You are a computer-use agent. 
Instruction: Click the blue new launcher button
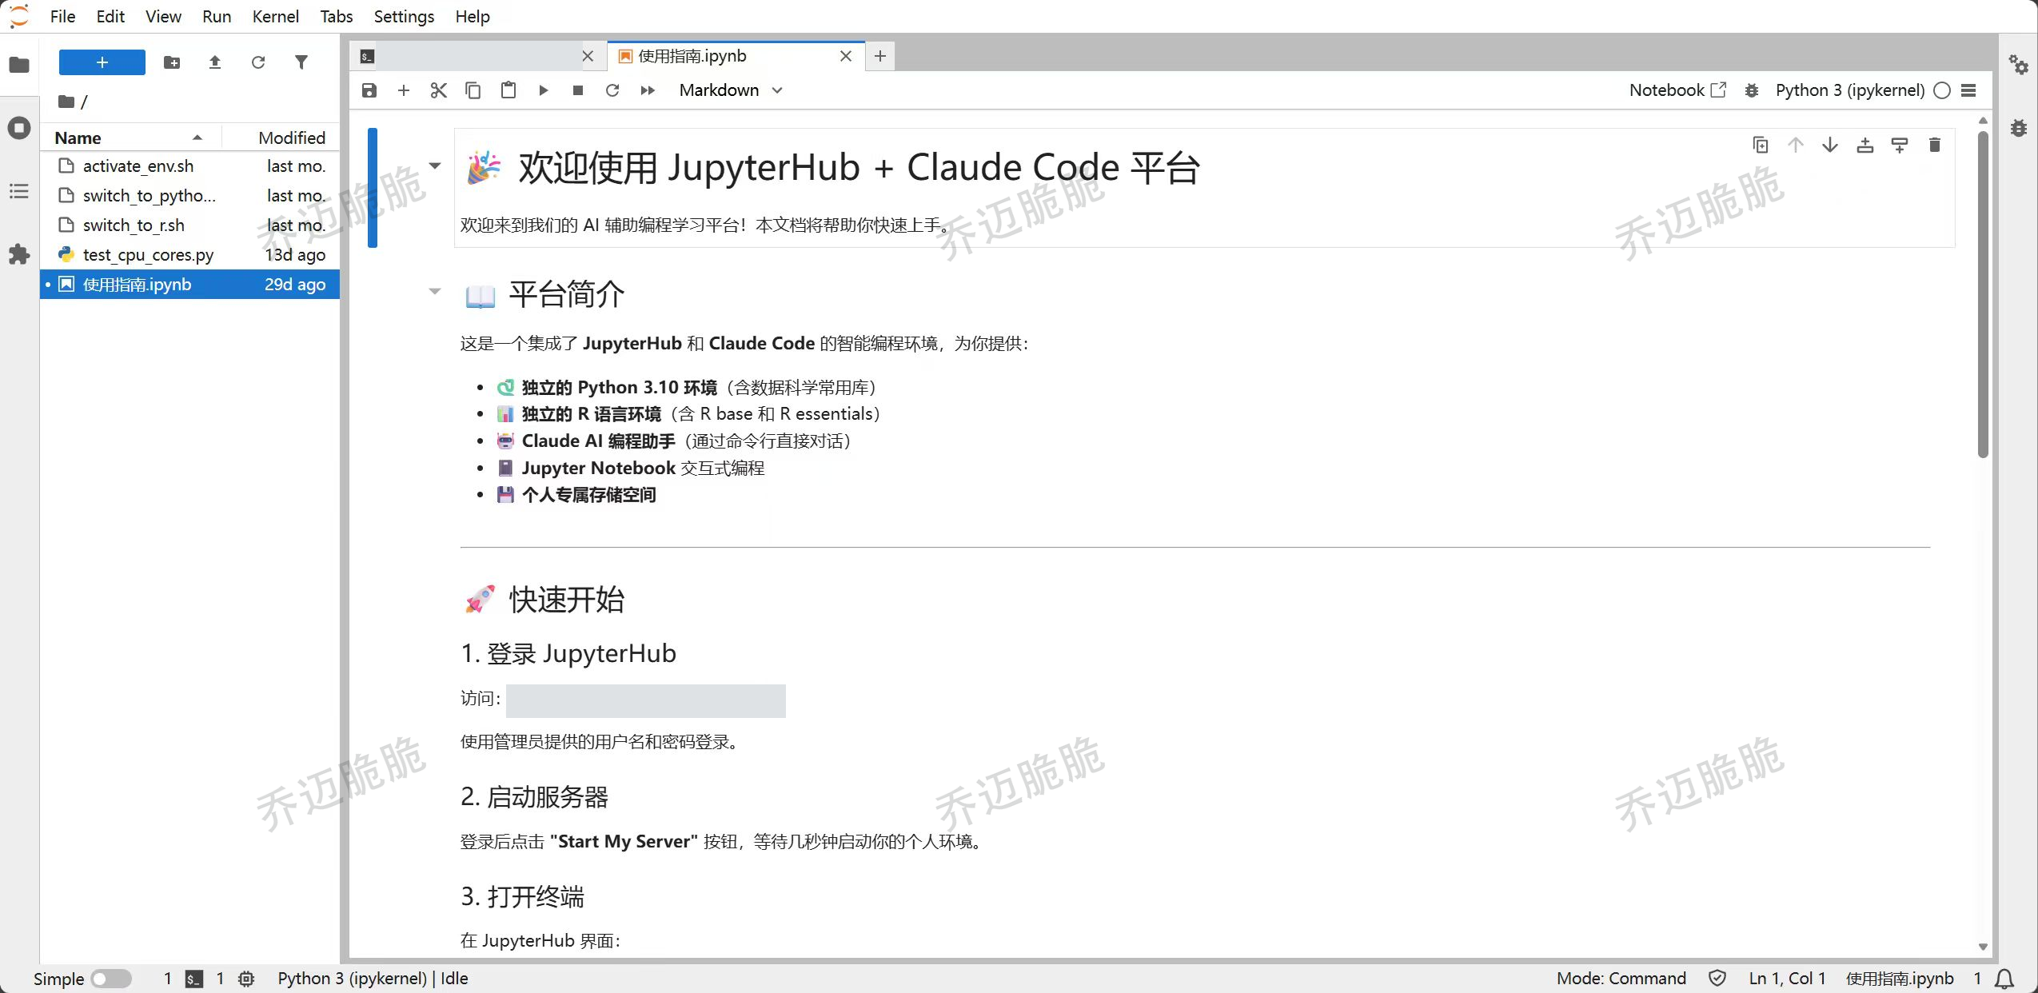(x=102, y=62)
